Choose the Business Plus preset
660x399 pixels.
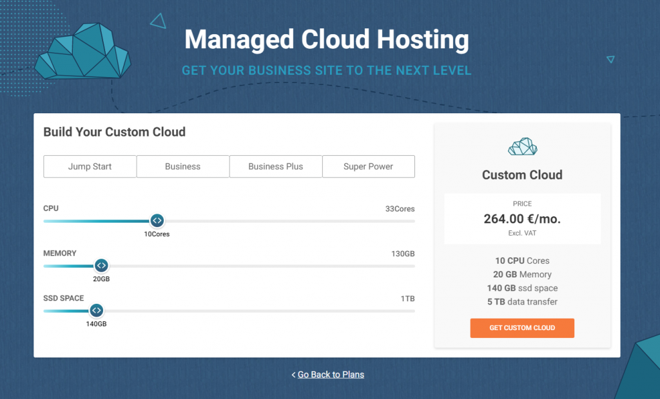tap(276, 167)
